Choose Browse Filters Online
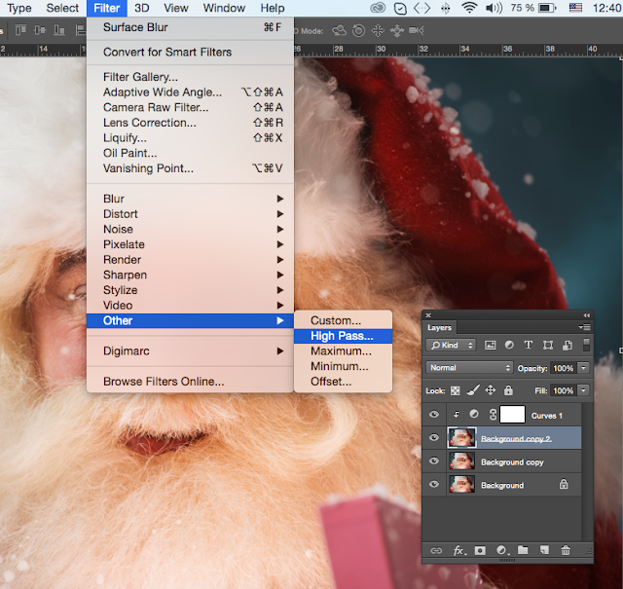The width and height of the screenshot is (623, 589). 190,382
